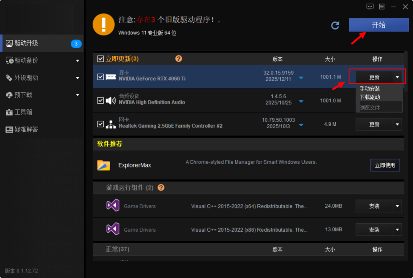Screen dimensions: 413x278
Task: Open the 工具箱 sidebar item
Action: pos(42,112)
